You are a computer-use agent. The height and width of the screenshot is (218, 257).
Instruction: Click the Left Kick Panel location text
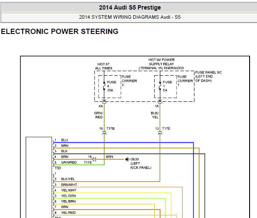[x=141, y=166]
